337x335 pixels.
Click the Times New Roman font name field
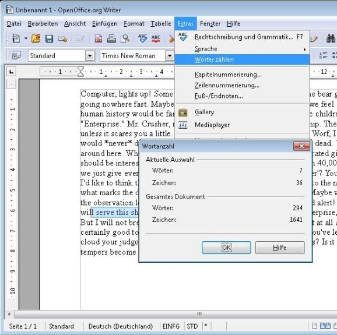(132, 56)
